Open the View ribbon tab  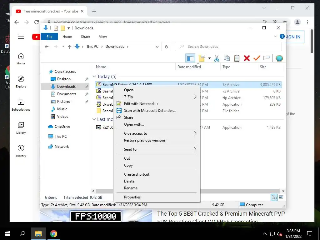103,37
